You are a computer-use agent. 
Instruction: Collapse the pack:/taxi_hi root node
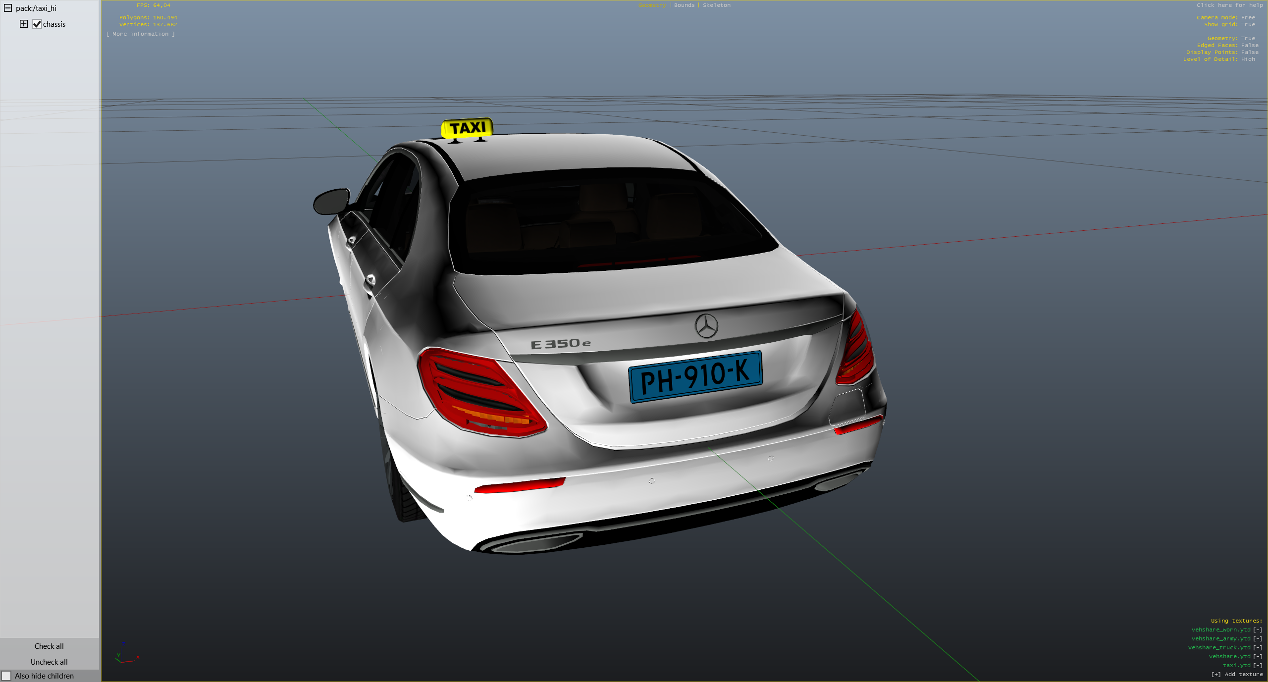pyautogui.click(x=8, y=8)
